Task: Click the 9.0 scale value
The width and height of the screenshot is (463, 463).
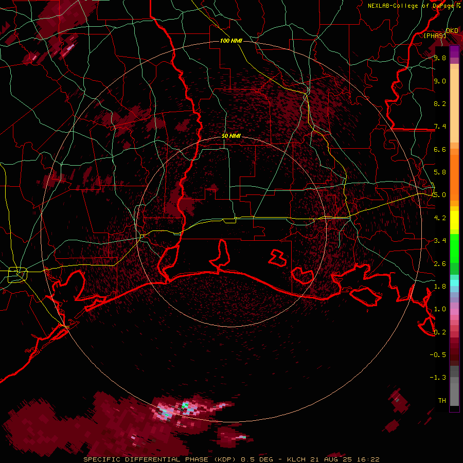Action: [x=440, y=81]
